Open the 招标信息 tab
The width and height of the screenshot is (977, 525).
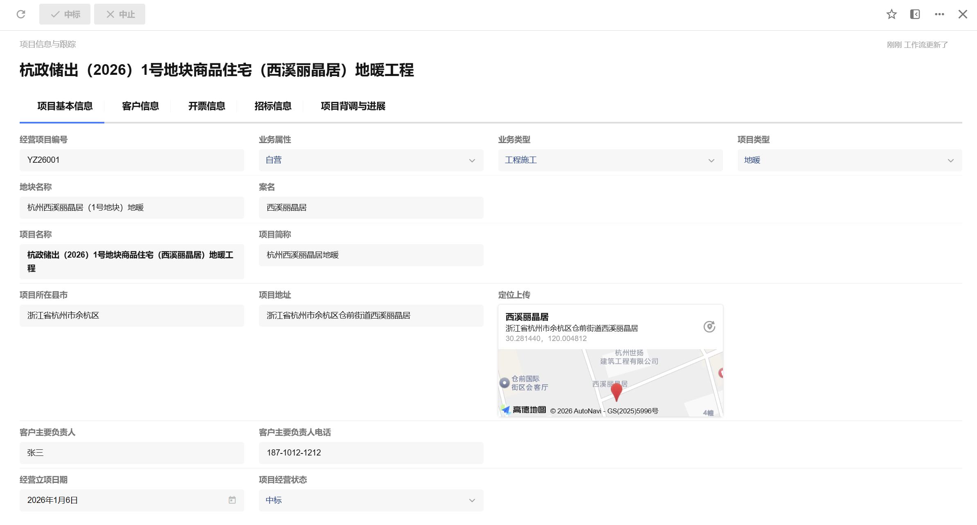point(272,106)
